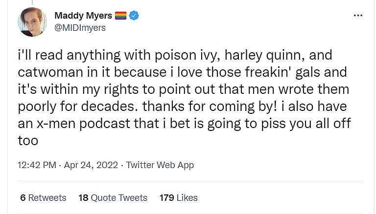This screenshot has width=376, height=214.
Task: Open the @MIDImyers handle link
Action: click(80, 28)
